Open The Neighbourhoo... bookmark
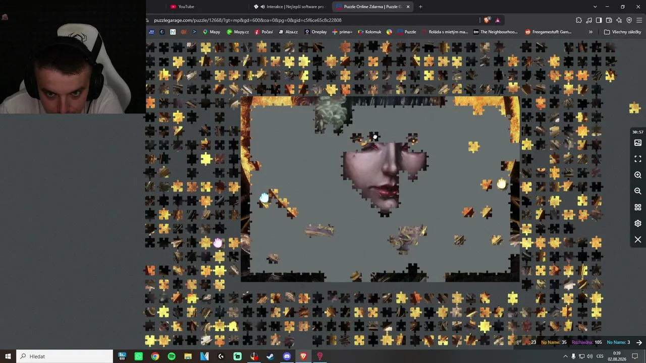Viewport: 646px width, 363px height. click(x=495, y=32)
